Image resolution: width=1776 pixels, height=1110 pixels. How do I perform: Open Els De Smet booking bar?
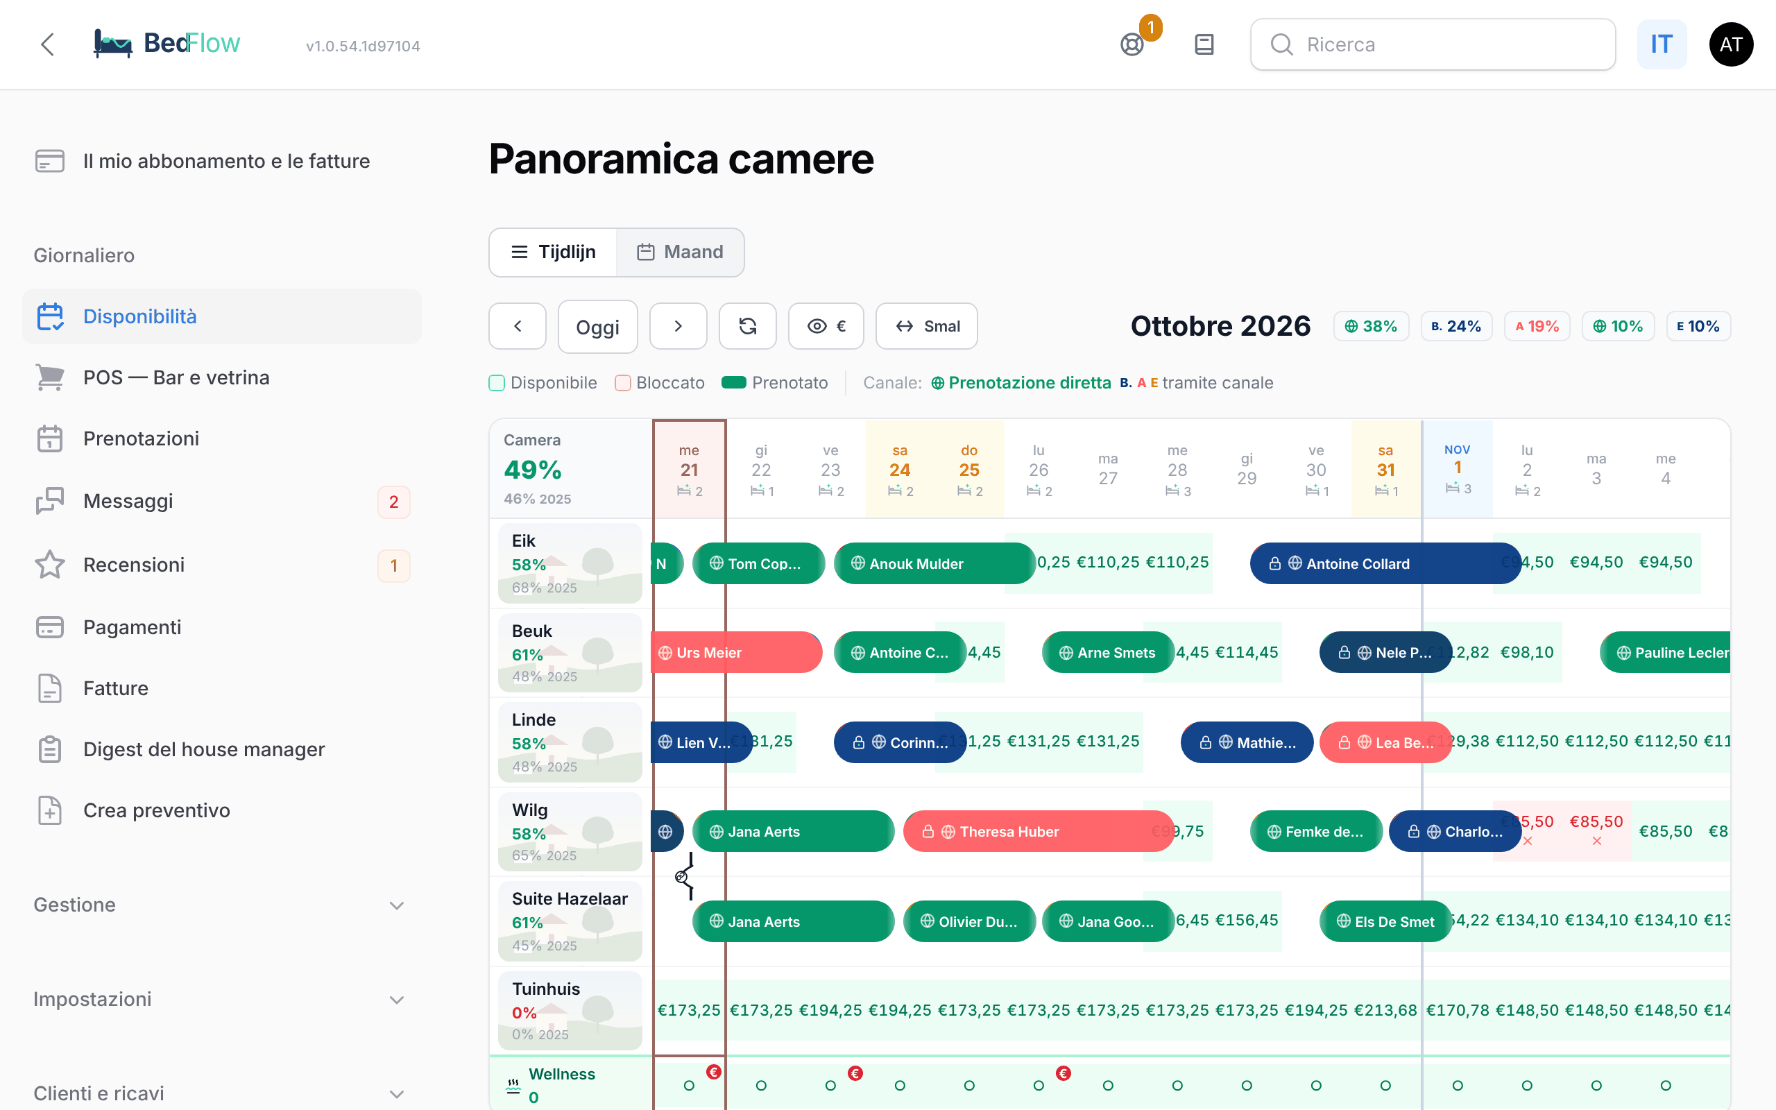click(1385, 921)
